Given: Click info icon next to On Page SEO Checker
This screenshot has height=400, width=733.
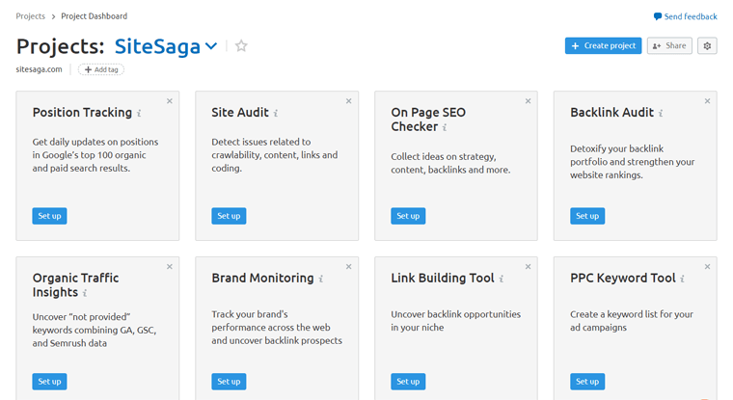Looking at the screenshot, I should pyautogui.click(x=445, y=127).
